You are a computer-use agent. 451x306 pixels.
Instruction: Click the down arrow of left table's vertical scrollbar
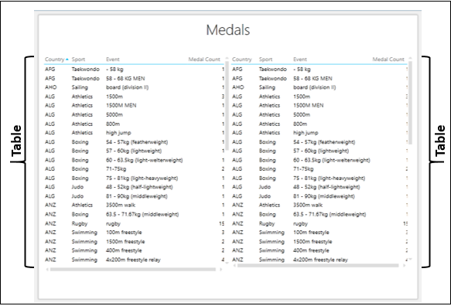click(227, 263)
